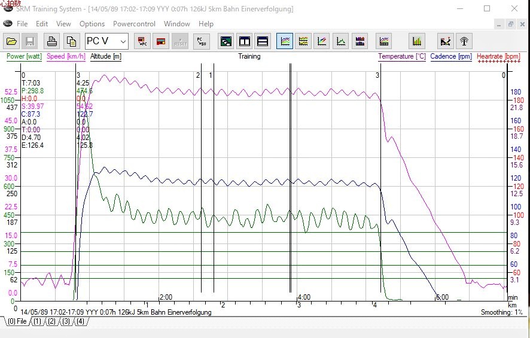Click the Save floppy disk icon

30,41
